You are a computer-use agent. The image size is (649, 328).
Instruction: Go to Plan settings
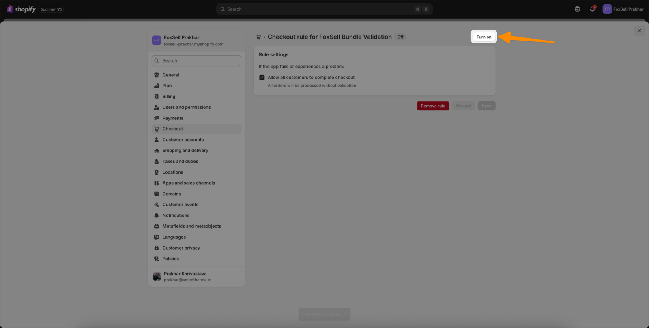coord(196,86)
